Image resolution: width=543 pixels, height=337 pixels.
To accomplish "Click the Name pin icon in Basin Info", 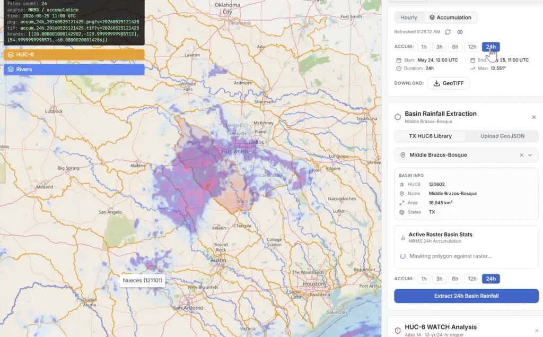I will click(402, 194).
